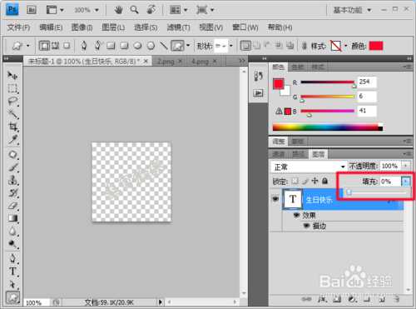Select the Rectangular Marquee tool
The height and width of the screenshot is (309, 416).
point(12,88)
